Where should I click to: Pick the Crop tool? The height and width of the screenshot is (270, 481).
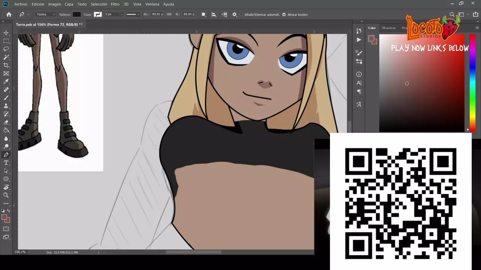[6, 66]
